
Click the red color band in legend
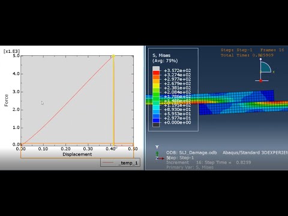pos(156,73)
